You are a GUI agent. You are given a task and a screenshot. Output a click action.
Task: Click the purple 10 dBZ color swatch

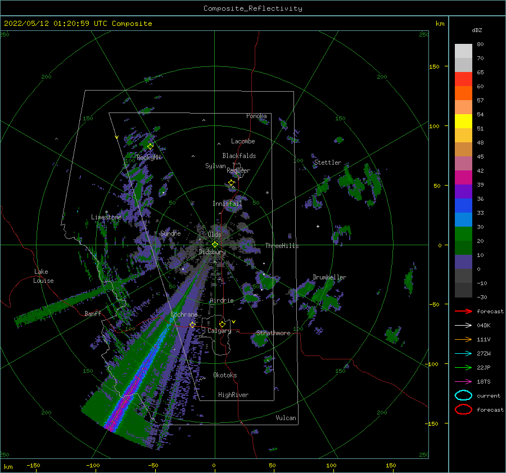(463, 262)
